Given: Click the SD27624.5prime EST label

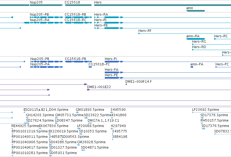Looking at the screenshot, I should coord(40,121).
